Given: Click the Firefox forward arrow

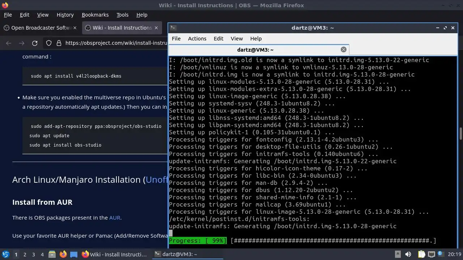Looking at the screenshot, I should tap(22, 43).
